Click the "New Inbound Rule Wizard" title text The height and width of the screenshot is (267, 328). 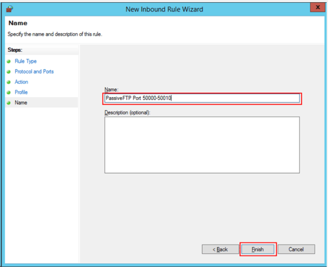click(164, 9)
